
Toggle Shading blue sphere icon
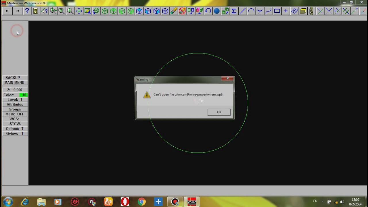pos(217,11)
